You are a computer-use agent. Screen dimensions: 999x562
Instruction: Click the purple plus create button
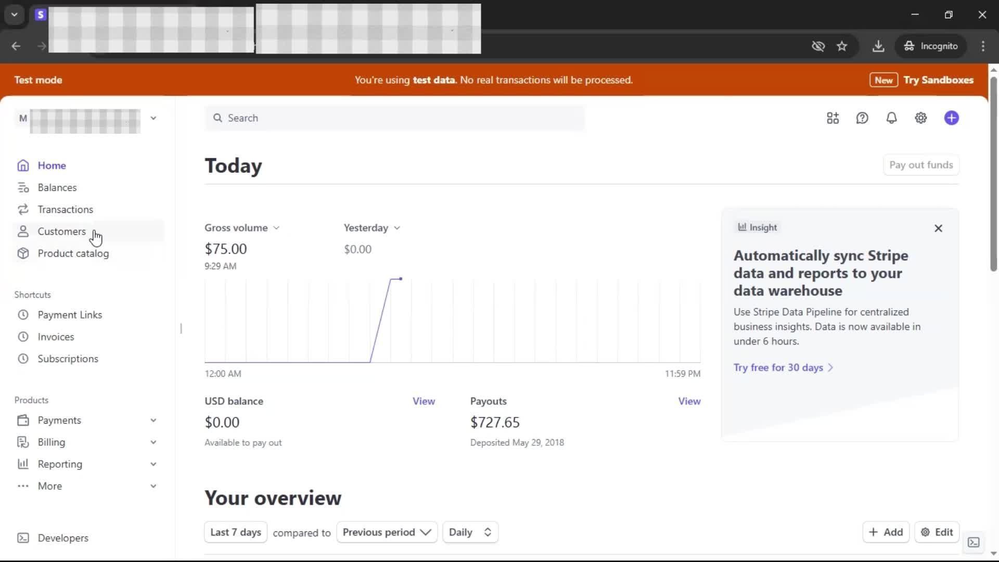[x=951, y=118]
